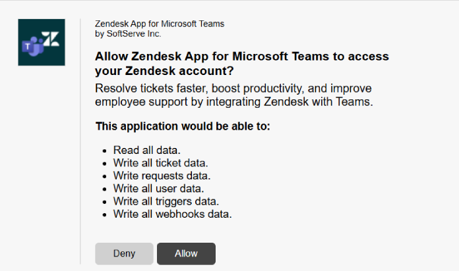Screen dimensions: 459x271
Task: Click the 'Resolve tickets faster' description paragraph
Action: click(234, 95)
